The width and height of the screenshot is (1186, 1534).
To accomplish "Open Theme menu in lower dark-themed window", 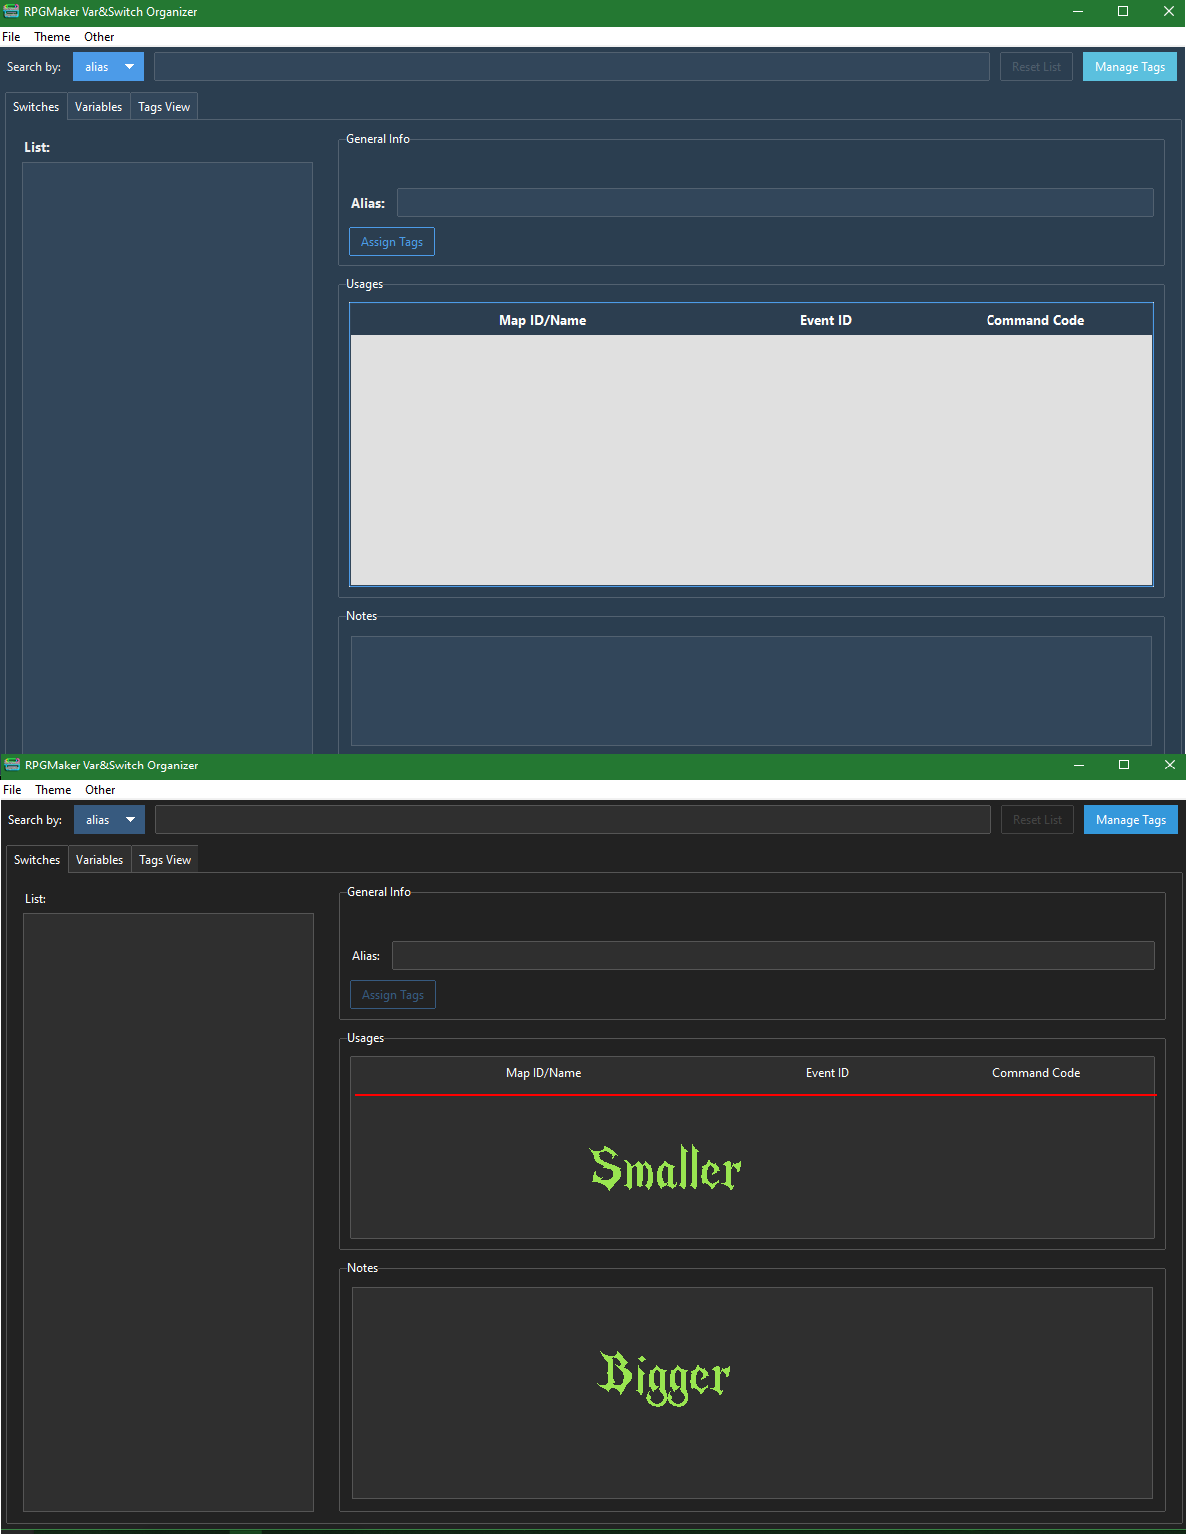I will click(x=53, y=790).
